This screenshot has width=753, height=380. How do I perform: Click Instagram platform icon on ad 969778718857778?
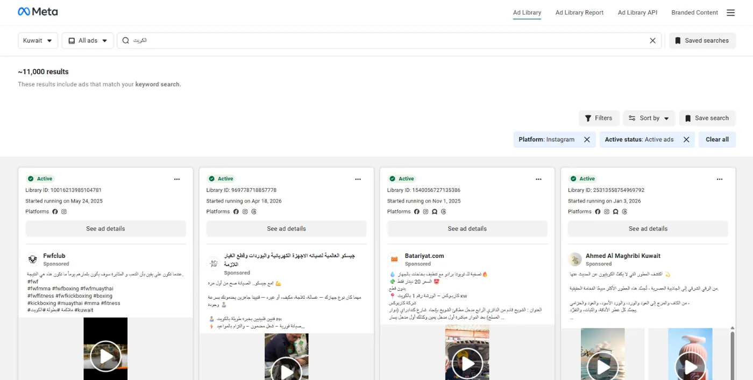245,212
